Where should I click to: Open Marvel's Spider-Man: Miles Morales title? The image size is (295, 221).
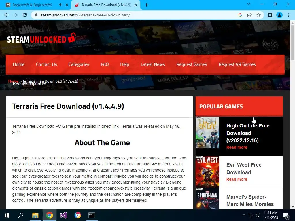(x=250, y=200)
